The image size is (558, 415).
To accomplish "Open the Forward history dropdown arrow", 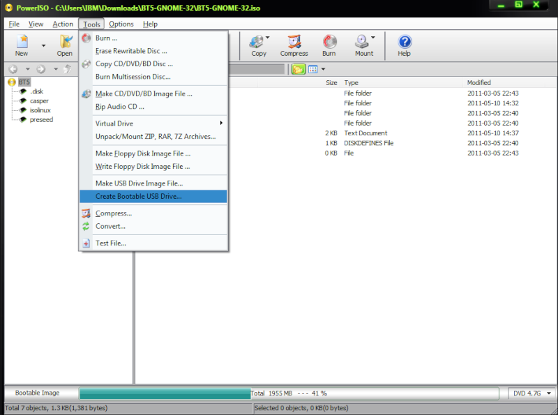I will 56,69.
